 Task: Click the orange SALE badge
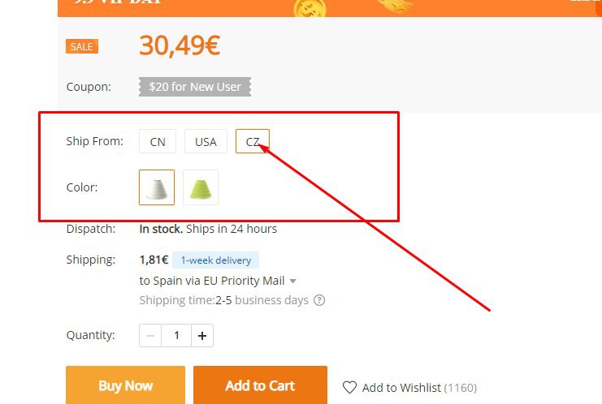point(82,46)
